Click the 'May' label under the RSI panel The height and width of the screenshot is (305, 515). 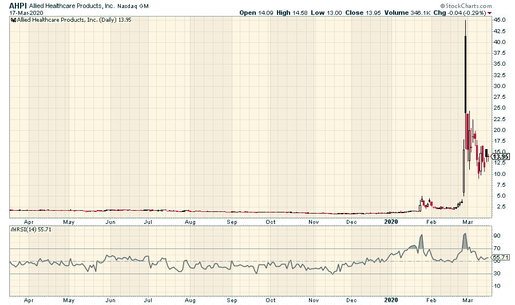[69, 300]
